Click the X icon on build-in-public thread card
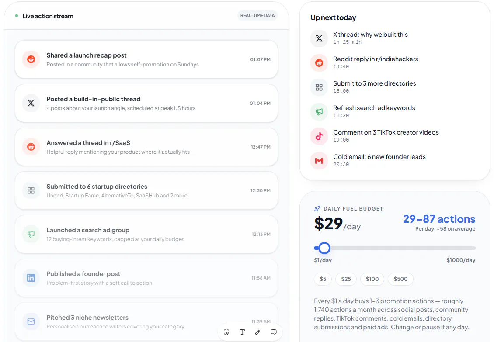Screen dimensions: 494x342 pyautogui.click(x=31, y=103)
